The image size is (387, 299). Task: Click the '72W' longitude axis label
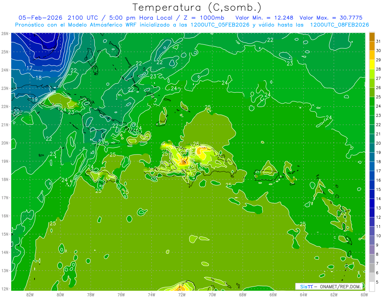click(182, 294)
